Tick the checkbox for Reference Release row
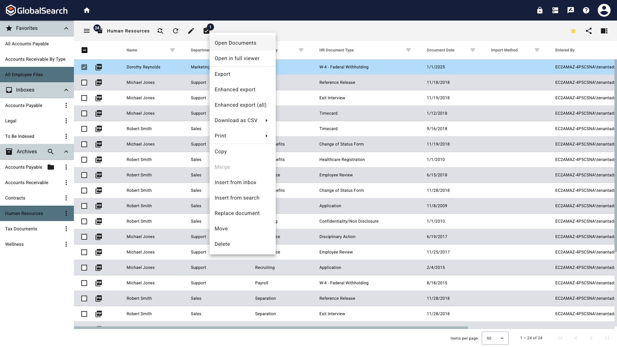617x347 pixels. 84,83
